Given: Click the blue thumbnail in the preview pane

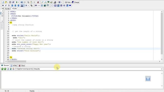Looking at the screenshot, I should [148, 78].
